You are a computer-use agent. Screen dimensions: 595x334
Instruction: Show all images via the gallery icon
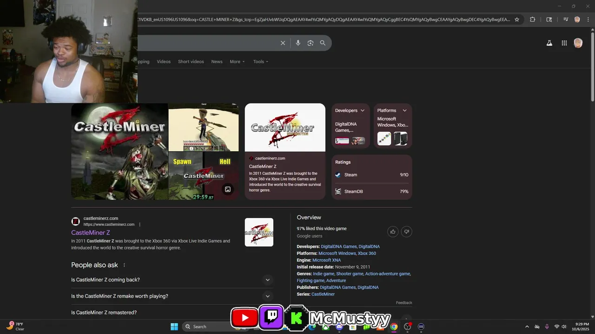[228, 189]
